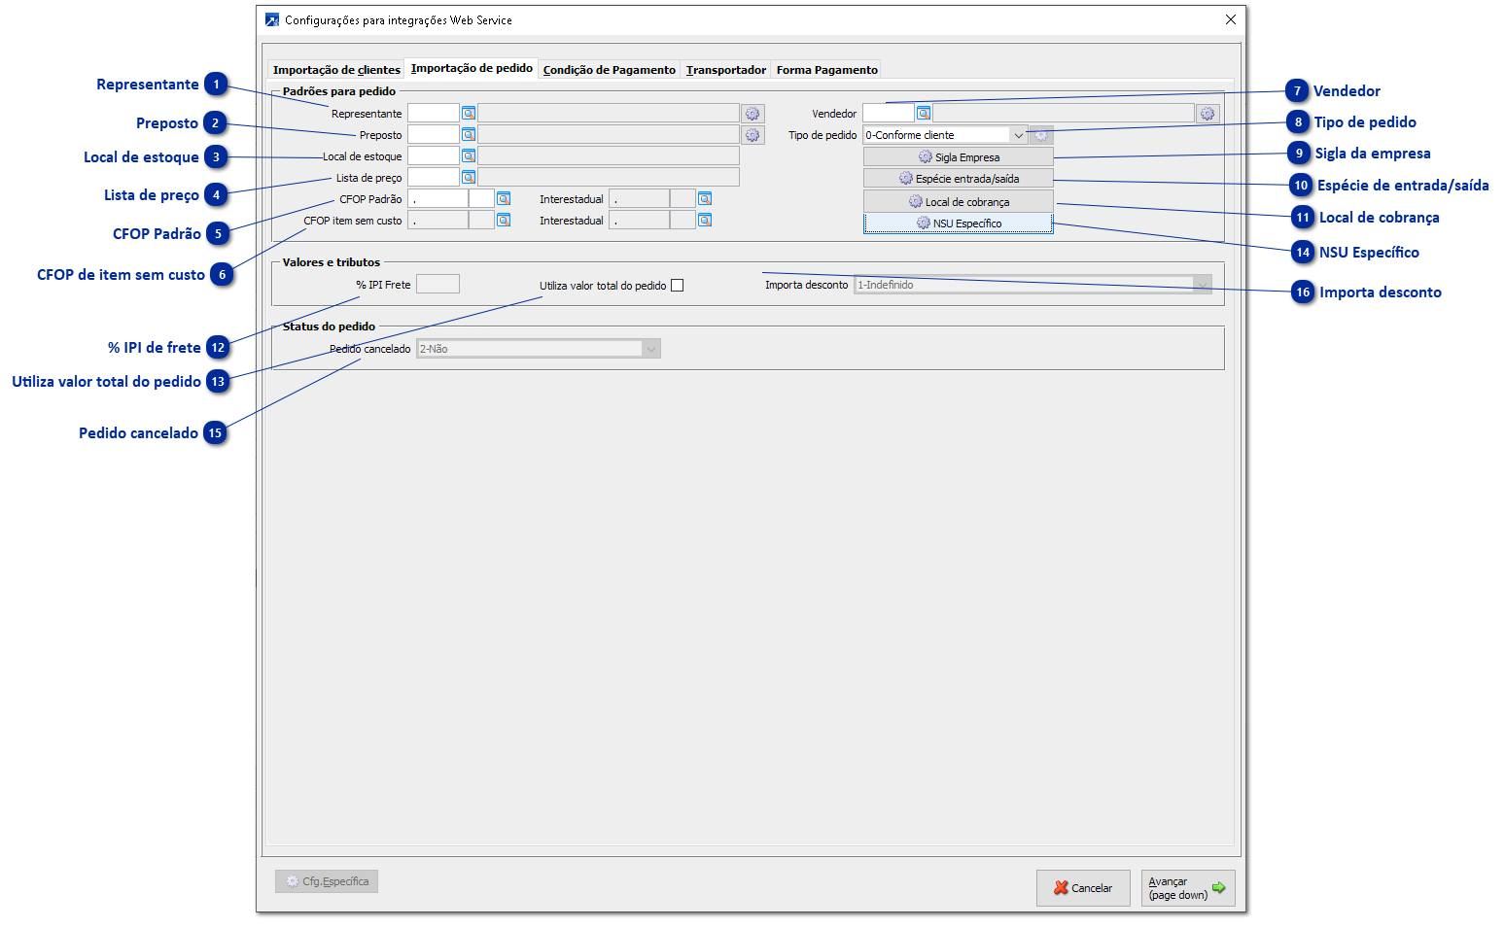Screen dimensions: 1505x928
Task: Open the NSU Específico button
Action: click(959, 223)
